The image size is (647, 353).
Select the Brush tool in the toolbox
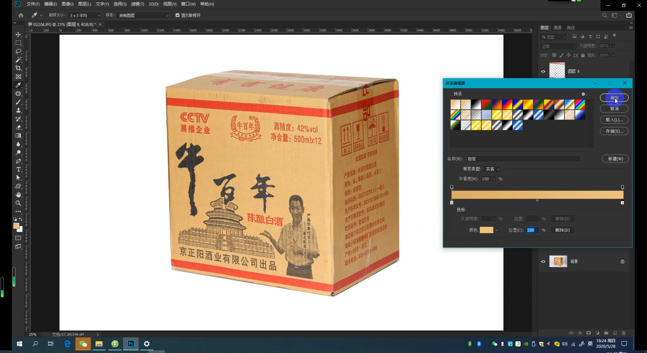tap(18, 102)
